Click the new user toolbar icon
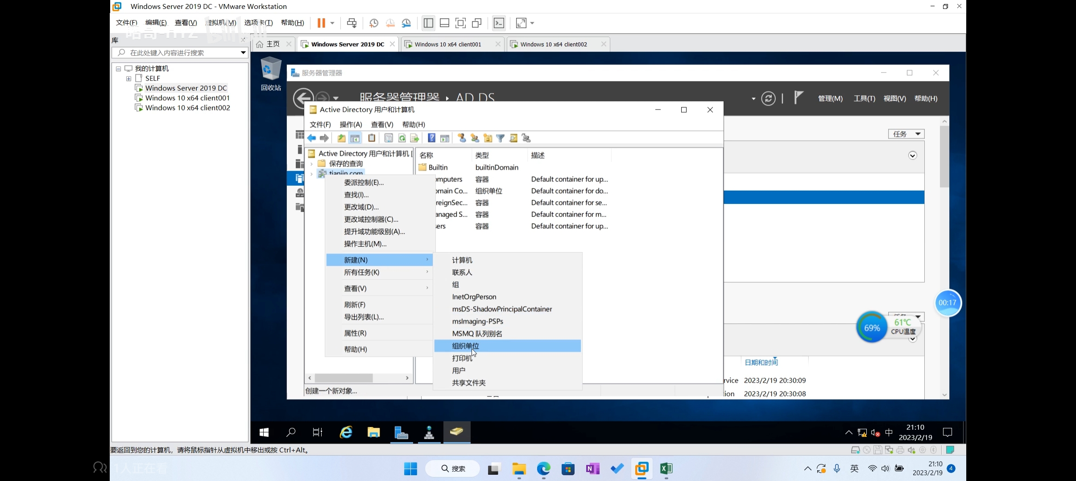1076x481 pixels. [462, 138]
